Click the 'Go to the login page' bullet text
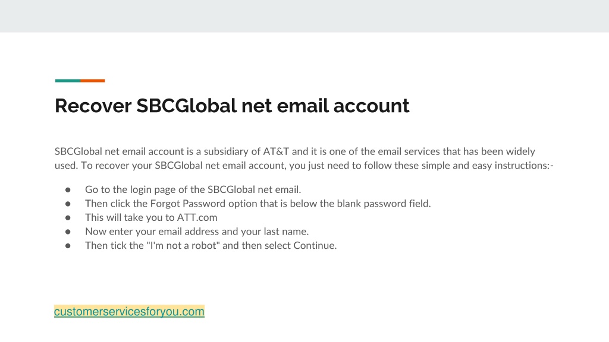This screenshot has width=609, height=342. tap(193, 189)
